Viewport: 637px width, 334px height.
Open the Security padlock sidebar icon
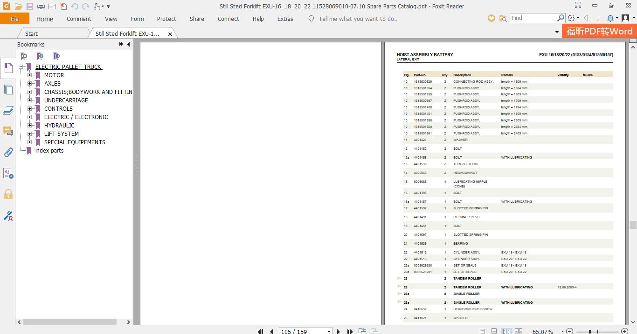pos(8,194)
